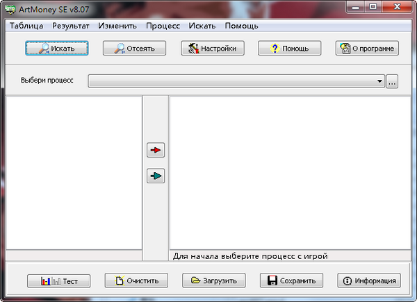This screenshot has width=417, height=302.
Task: Maximize the ArtMoney window
Action: point(373,7)
